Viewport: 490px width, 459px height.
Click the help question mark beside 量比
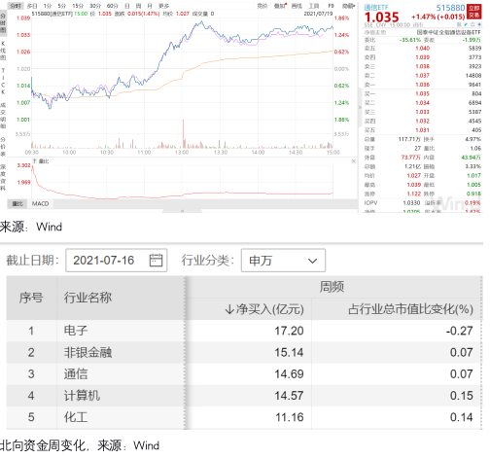[x=34, y=161]
